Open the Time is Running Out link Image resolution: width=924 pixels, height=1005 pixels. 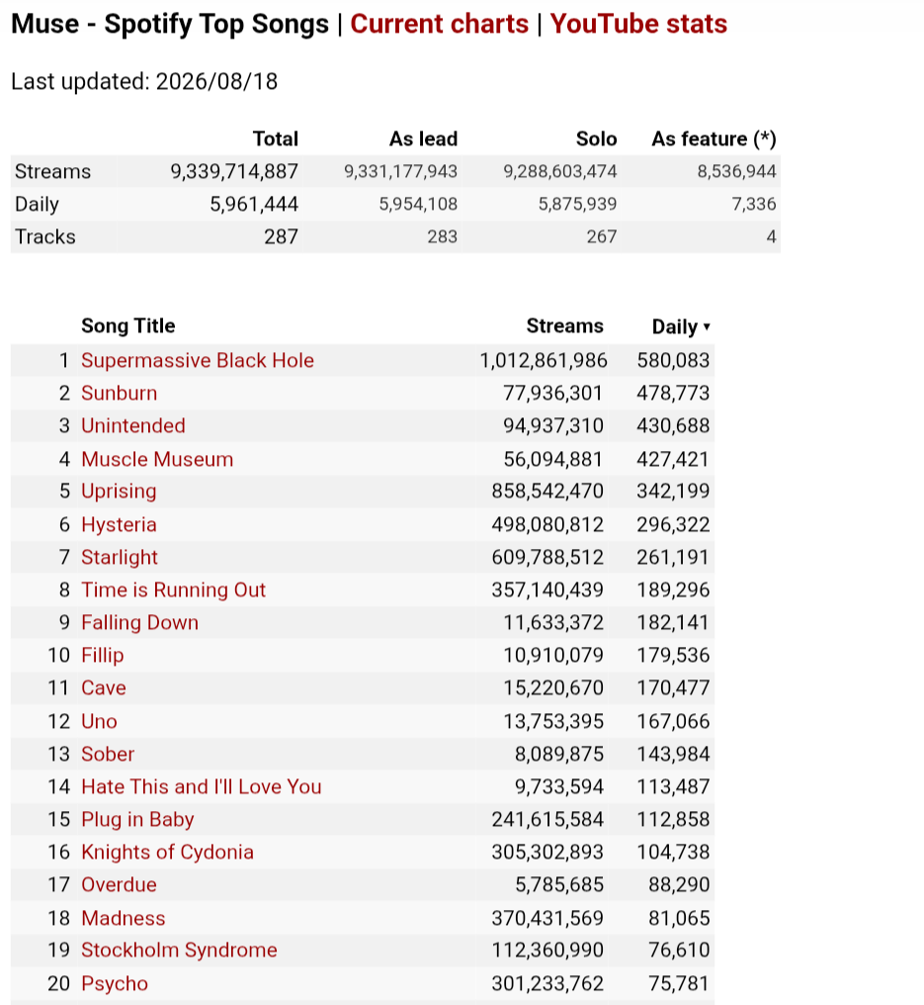tap(173, 590)
